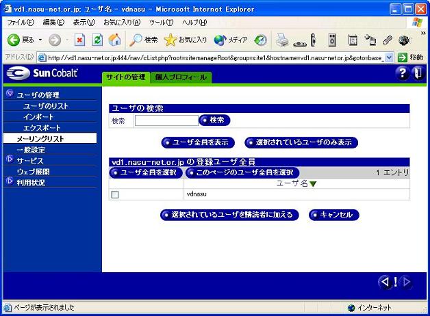Click 選択されているユーザを購読者に加える button
Image resolution: width=430 pixels, height=316 pixels.
229,215
